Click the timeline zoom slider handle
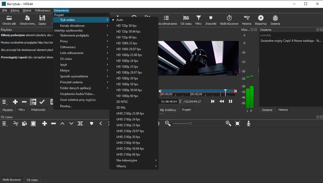Viewport: 323px width, 183px height. pyautogui.click(x=190, y=123)
